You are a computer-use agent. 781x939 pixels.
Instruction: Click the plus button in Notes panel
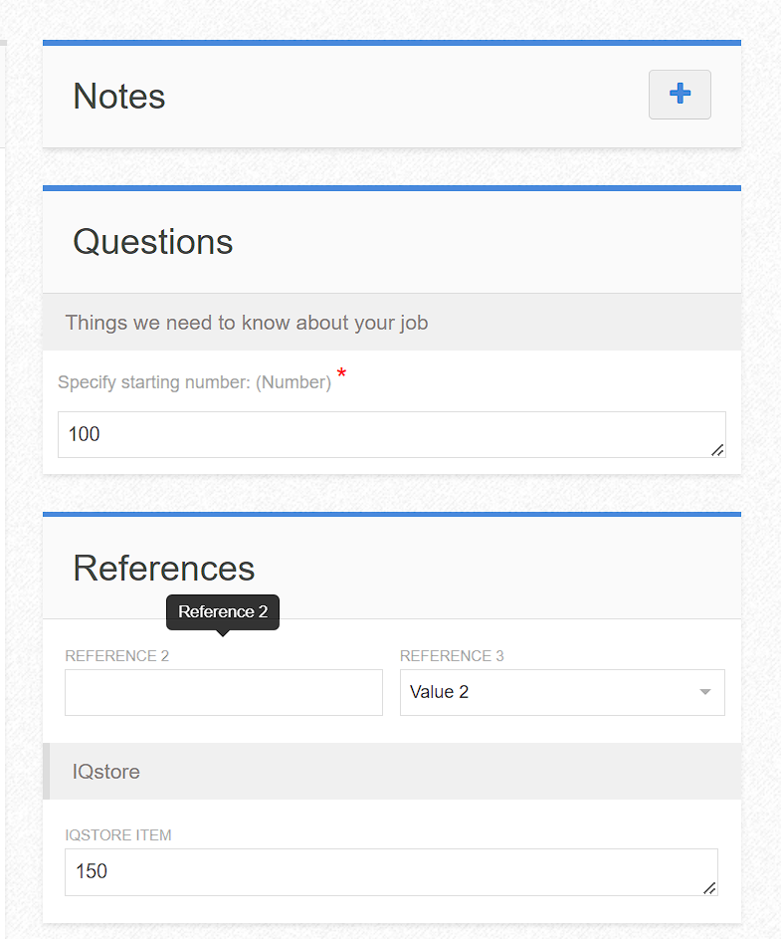pos(680,95)
